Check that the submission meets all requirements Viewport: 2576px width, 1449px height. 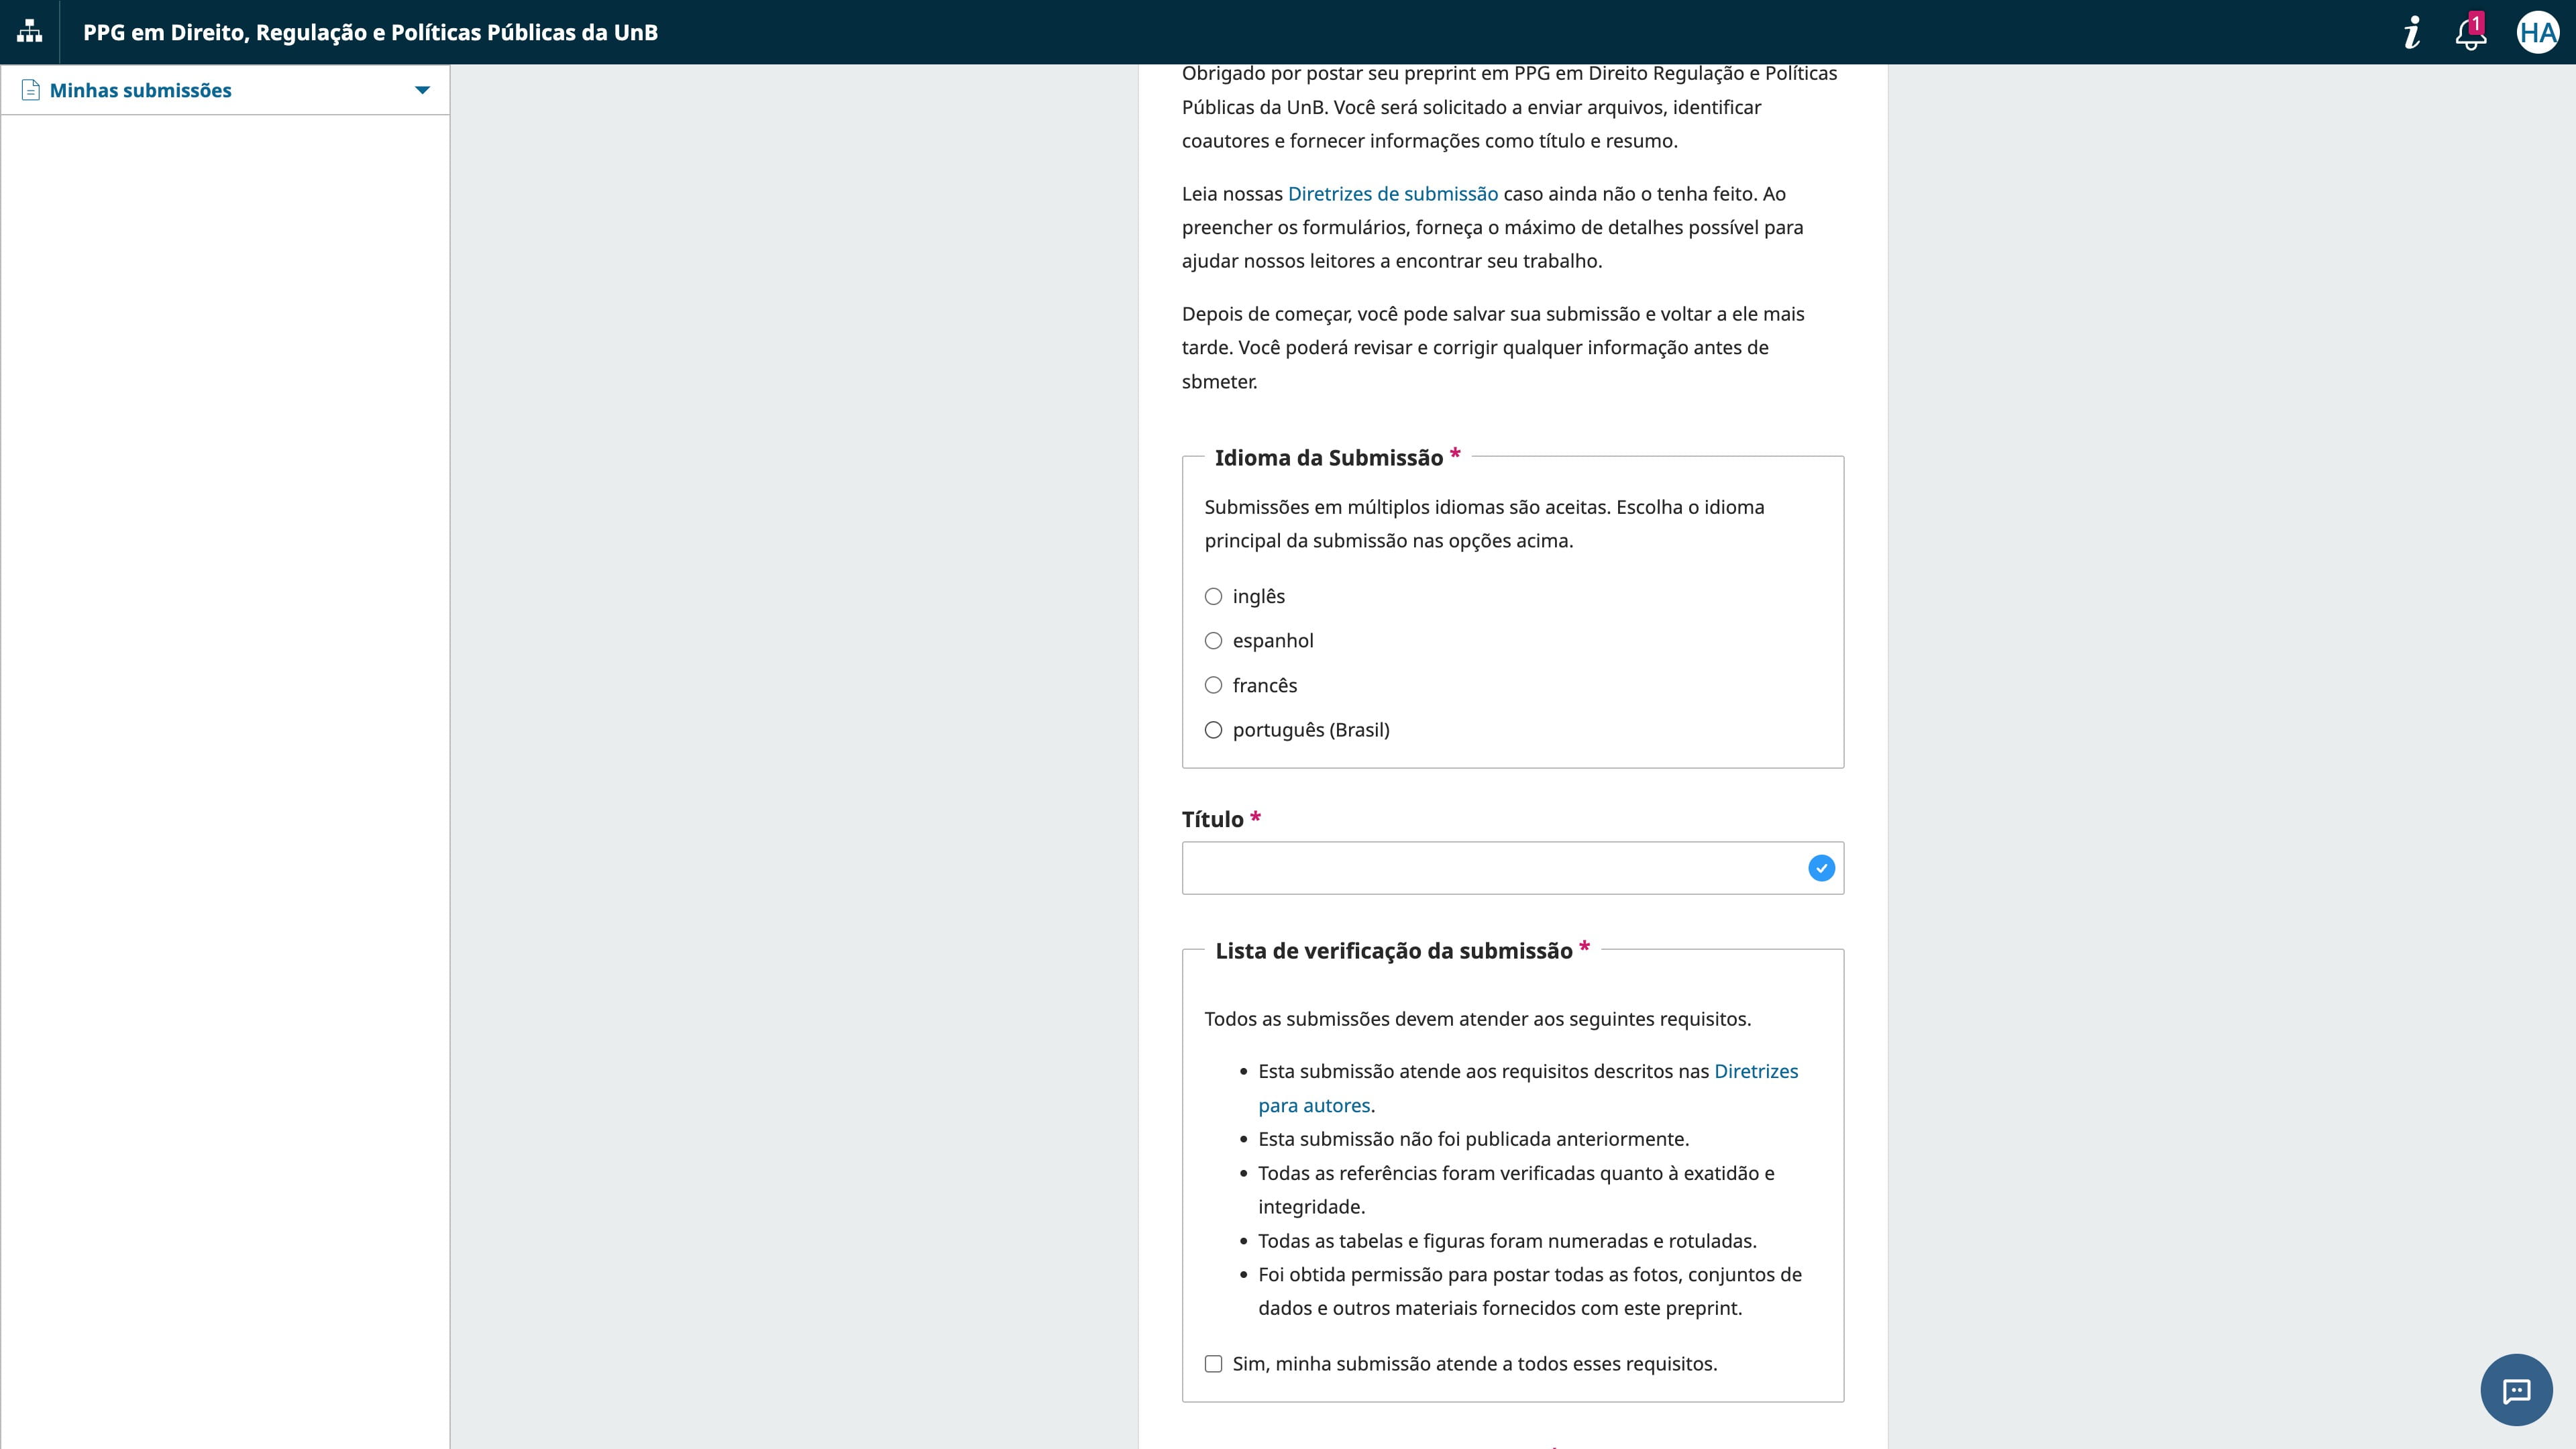point(1213,1363)
